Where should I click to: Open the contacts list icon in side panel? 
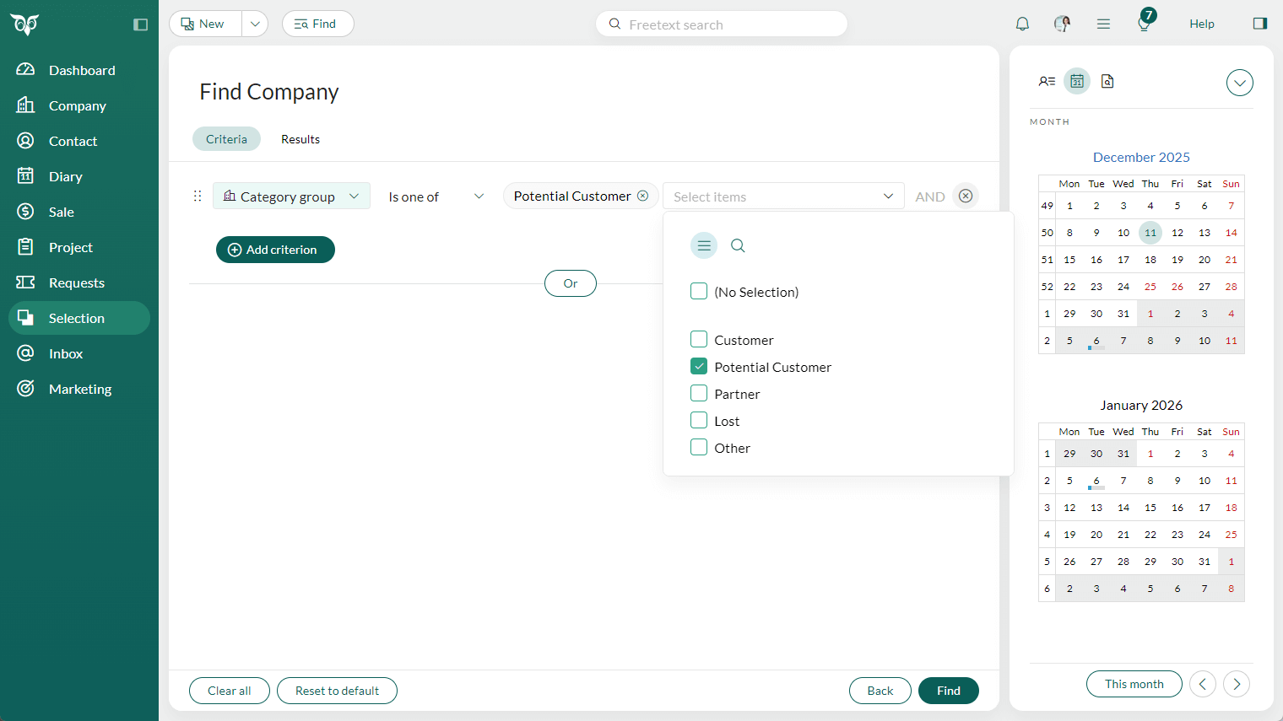point(1047,81)
